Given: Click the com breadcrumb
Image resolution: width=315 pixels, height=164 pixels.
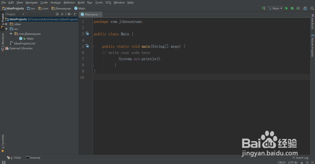Looking at the screenshot, I should point(43,8).
